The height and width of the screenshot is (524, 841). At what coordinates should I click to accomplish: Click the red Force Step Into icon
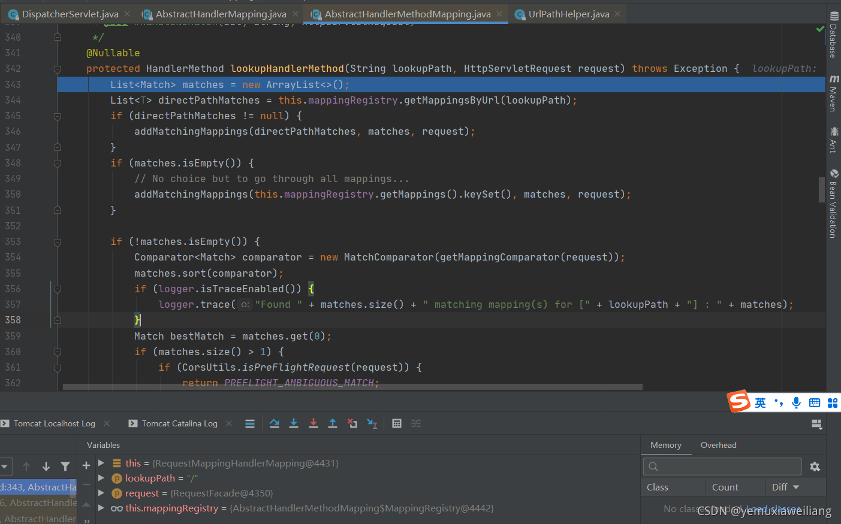click(314, 423)
